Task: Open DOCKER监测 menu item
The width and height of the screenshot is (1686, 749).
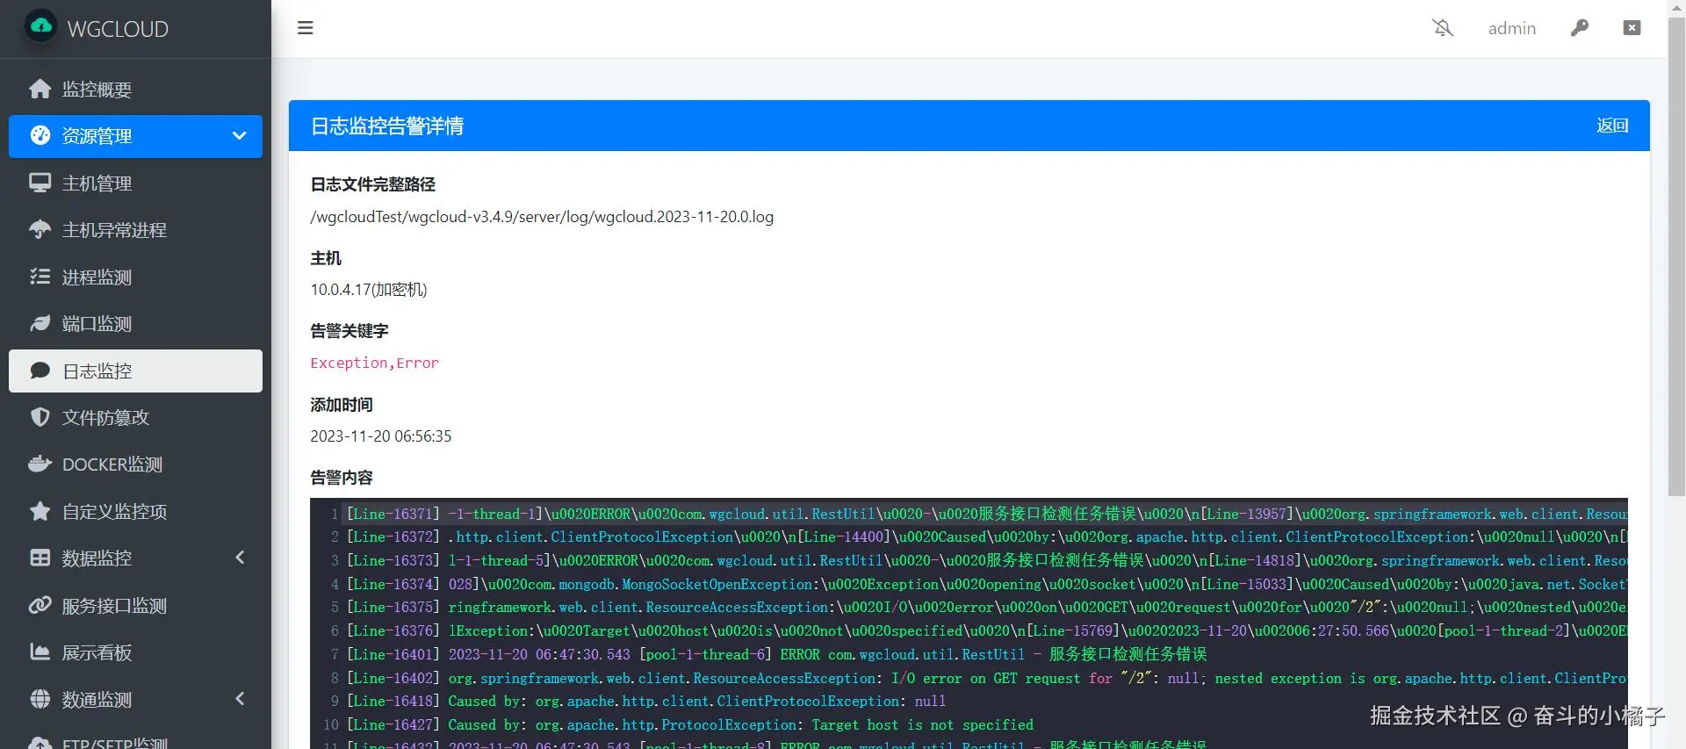Action: pyautogui.click(x=135, y=464)
